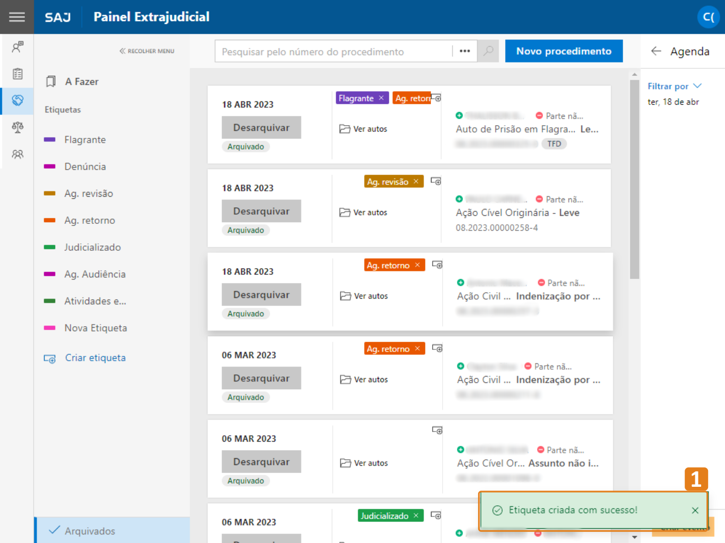
Task: Open the people group sidebar icon
Action: [x=18, y=154]
